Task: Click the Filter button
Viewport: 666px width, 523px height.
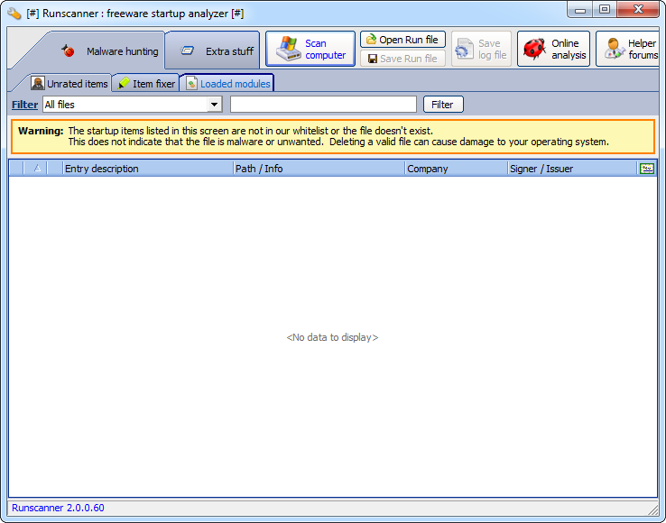Action: (443, 105)
